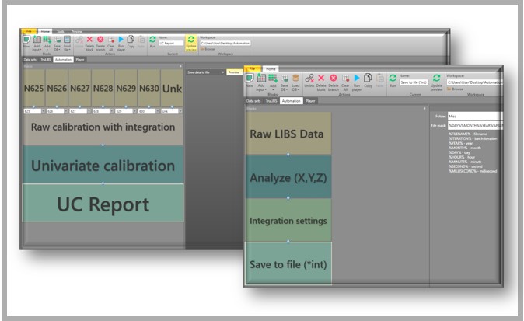The width and height of the screenshot is (524, 321).
Task: Click green Run icon in back window
Action: coord(152,40)
